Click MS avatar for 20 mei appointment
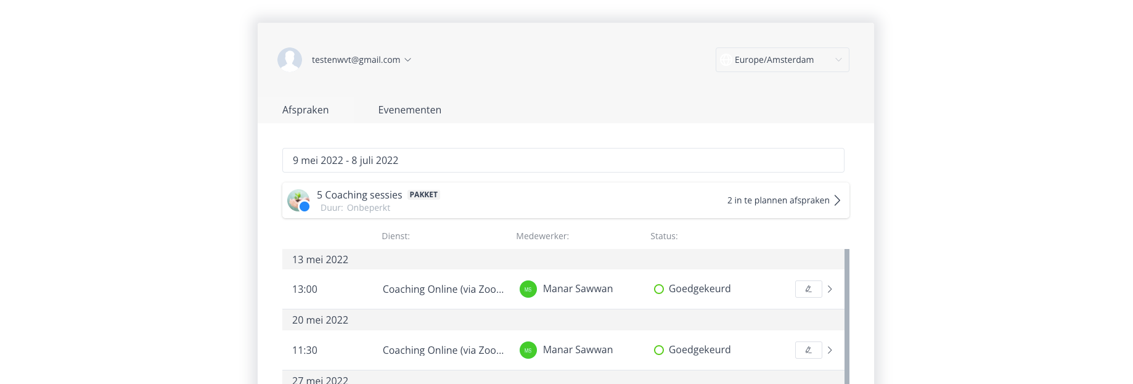The width and height of the screenshot is (1133, 384). [528, 350]
